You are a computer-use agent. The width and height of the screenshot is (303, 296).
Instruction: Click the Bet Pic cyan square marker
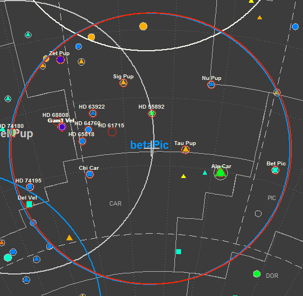click(275, 170)
